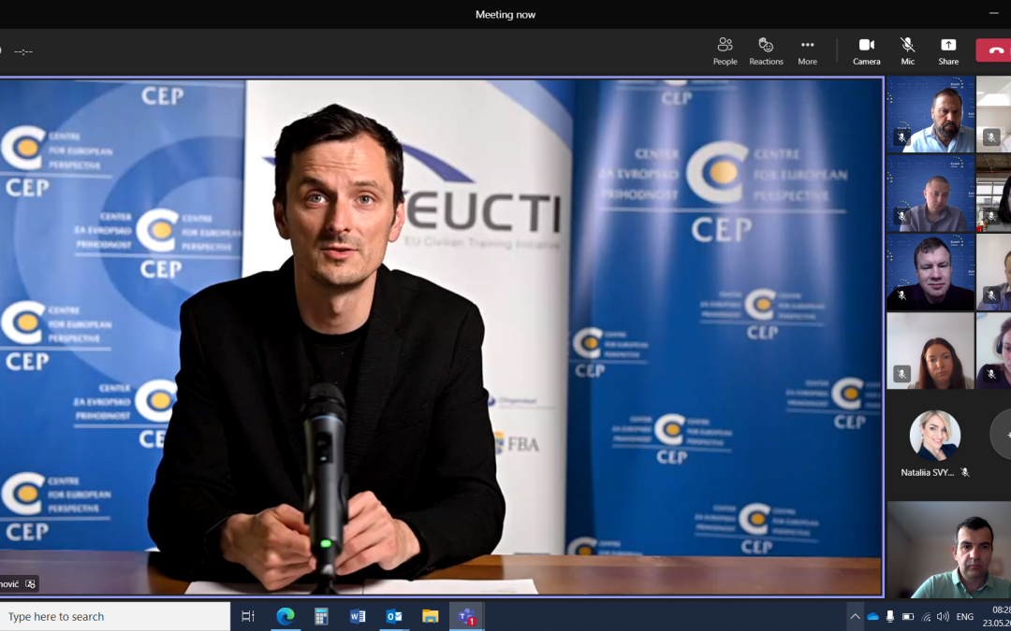Open File Explorer from taskbar
This screenshot has width=1011, height=631.
point(430,616)
